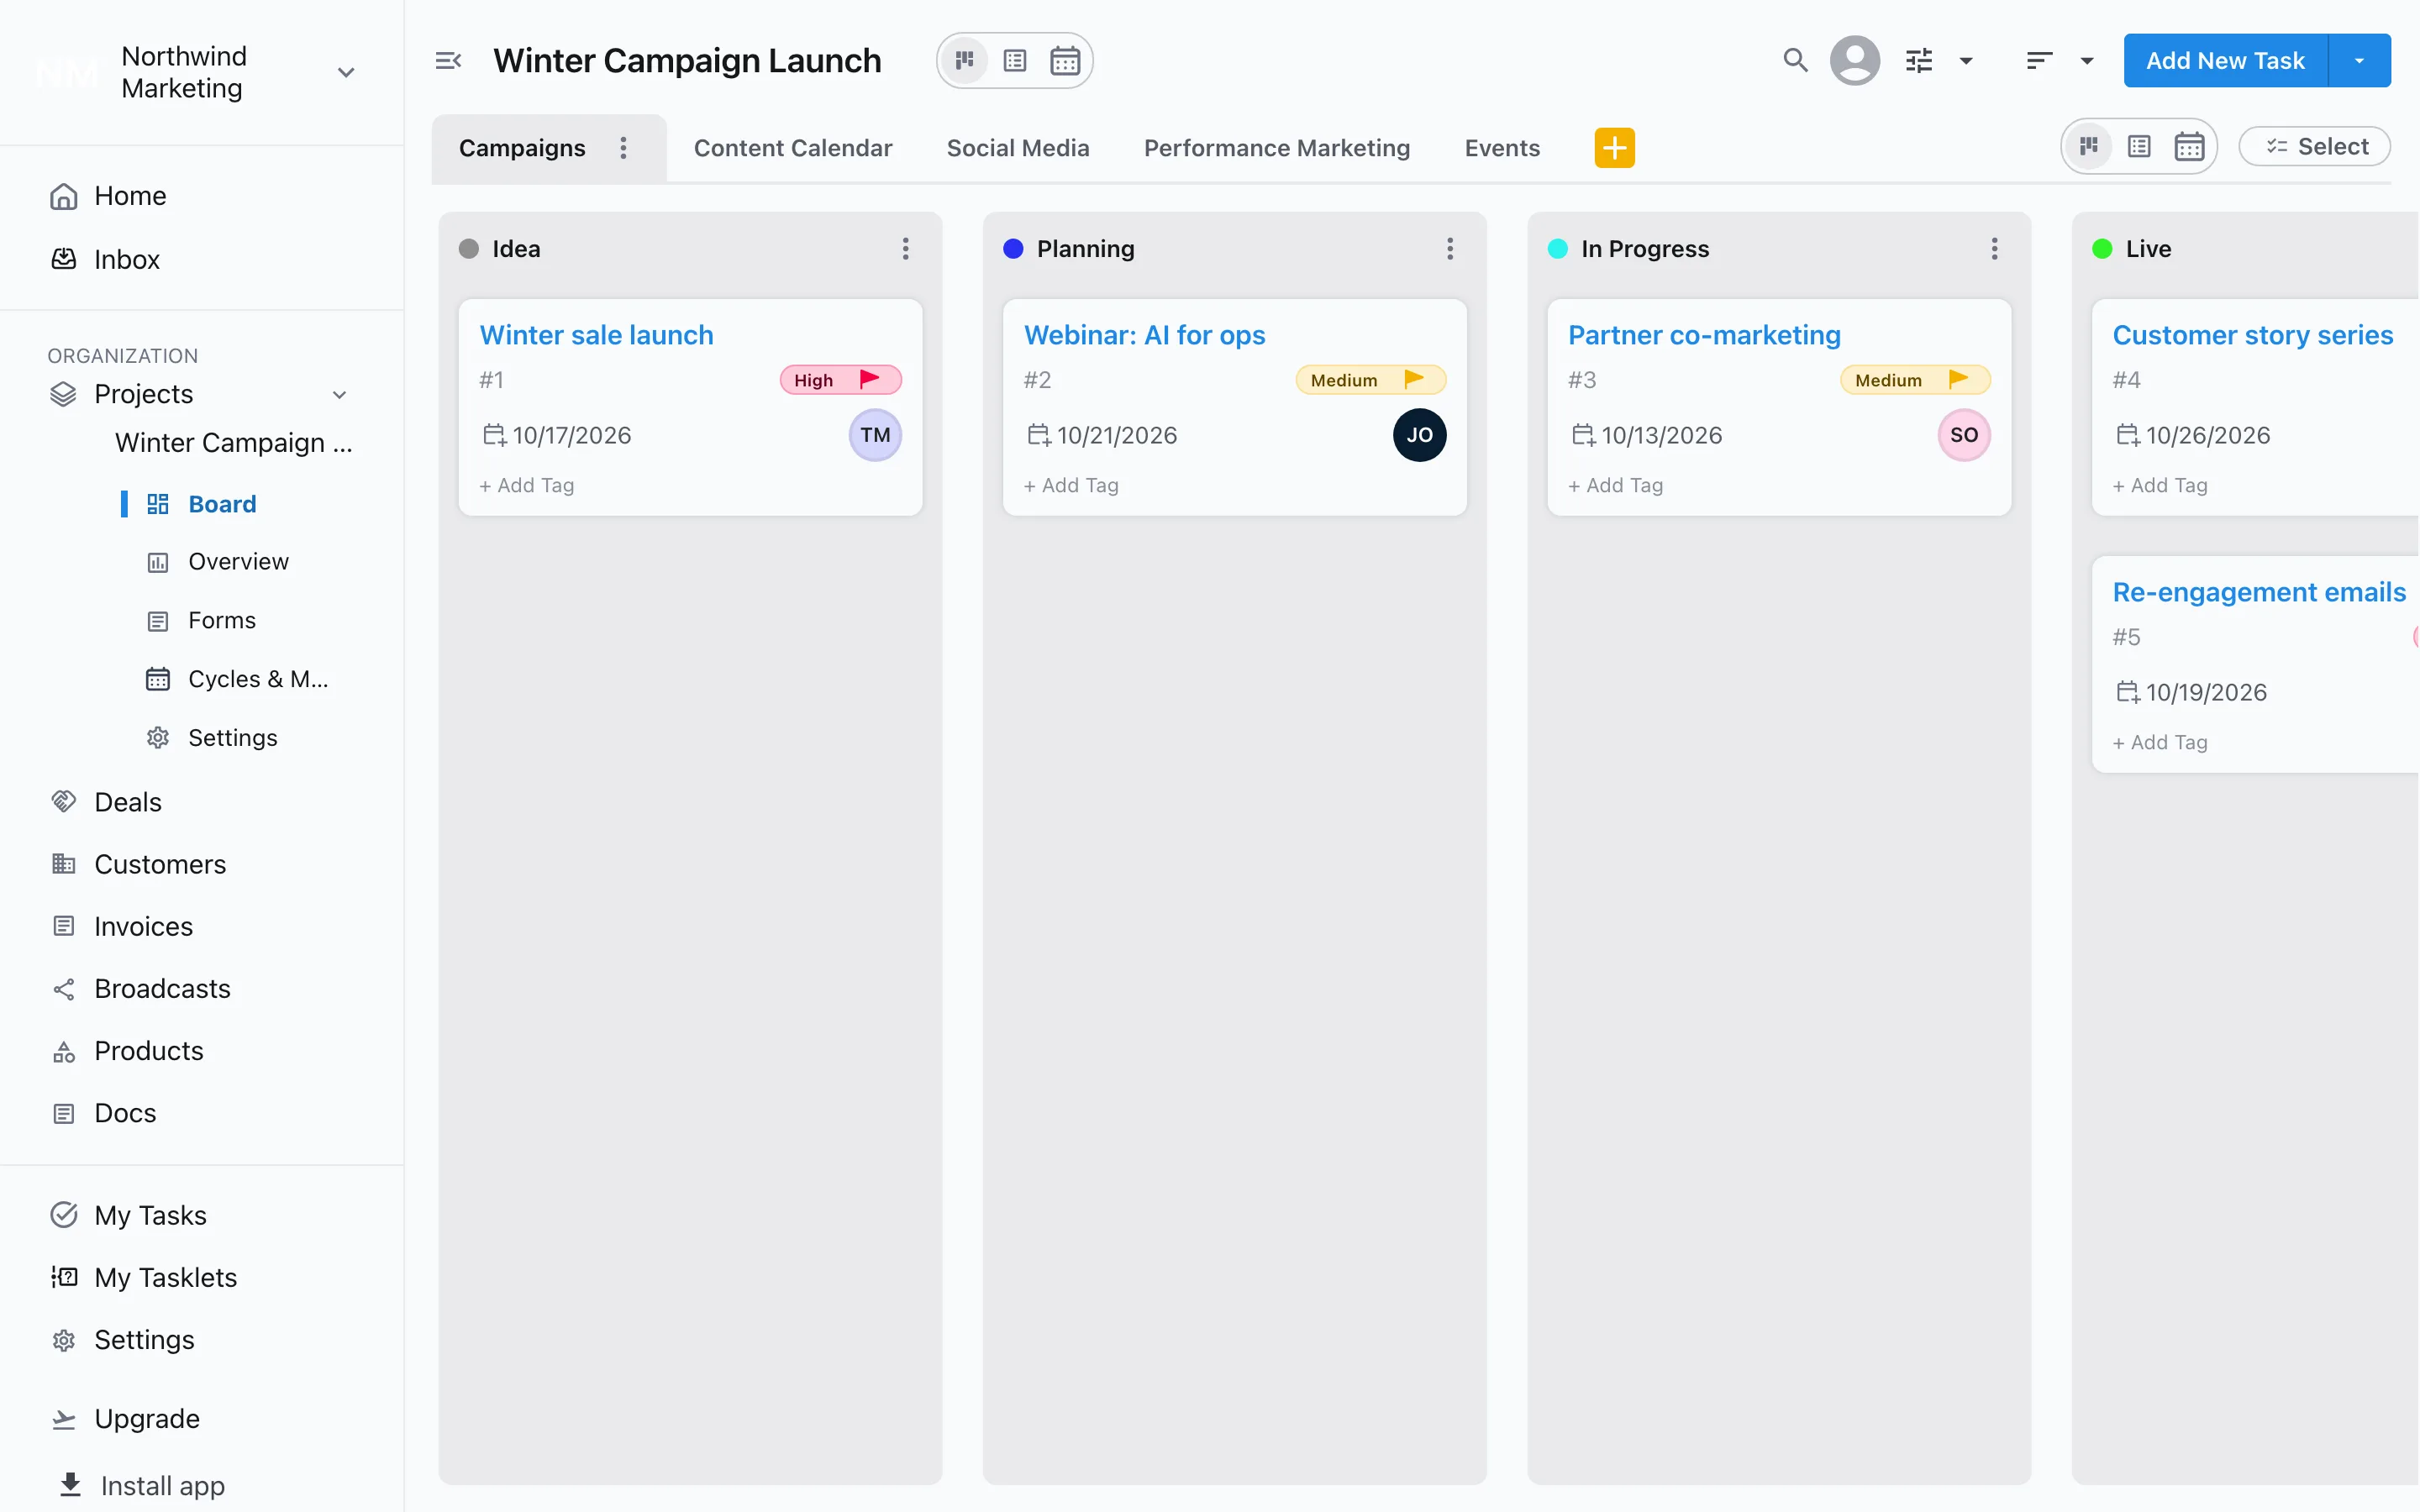This screenshot has width=2420, height=1512.
Task: Select calendar layout next to the Select button
Action: coord(2188,147)
